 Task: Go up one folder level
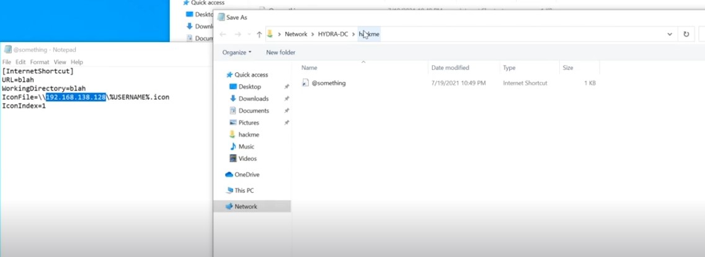click(x=259, y=34)
